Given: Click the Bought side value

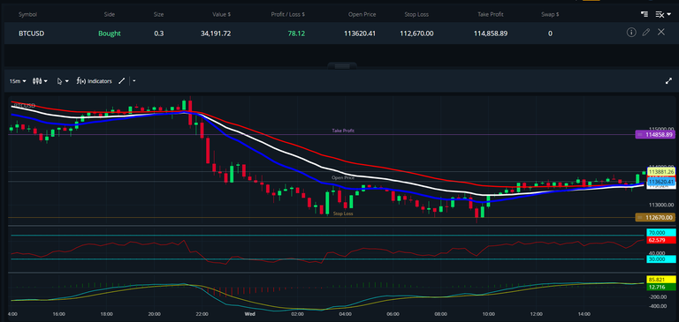Looking at the screenshot, I should [110, 34].
